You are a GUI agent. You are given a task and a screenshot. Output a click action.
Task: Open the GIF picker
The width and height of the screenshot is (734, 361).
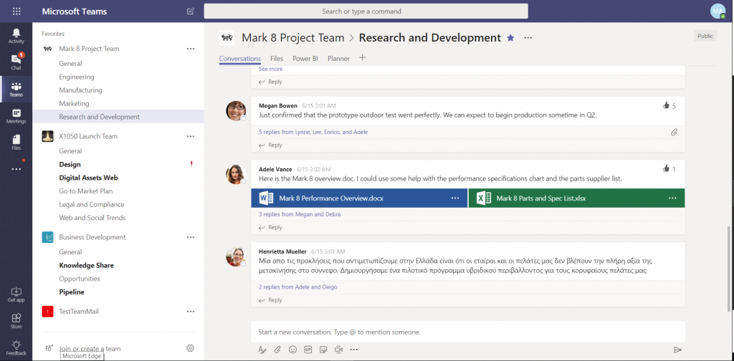pyautogui.click(x=308, y=350)
